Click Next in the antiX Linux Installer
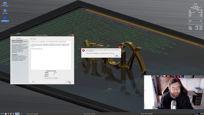The image size is (204, 115). [x=69, y=81]
